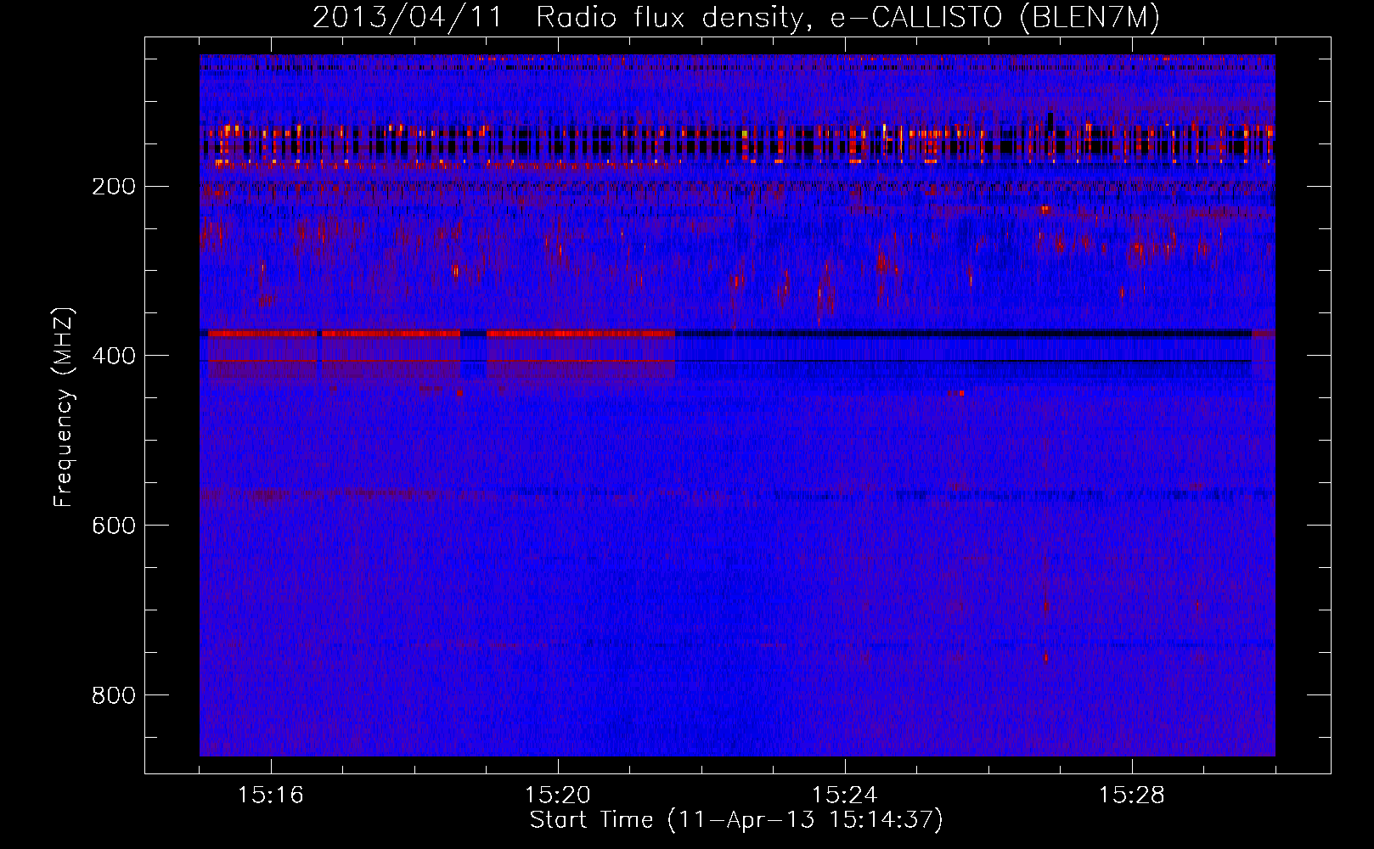The height and width of the screenshot is (849, 1374).
Task: Click the 15:24 time tick label
Action: coord(845,796)
